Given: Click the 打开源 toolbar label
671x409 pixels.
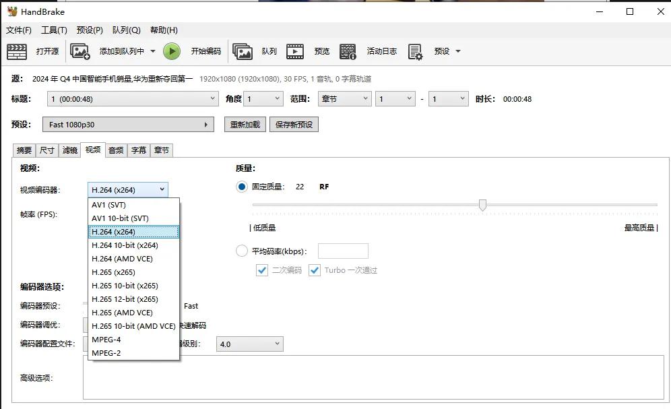Looking at the screenshot, I should click(x=48, y=51).
